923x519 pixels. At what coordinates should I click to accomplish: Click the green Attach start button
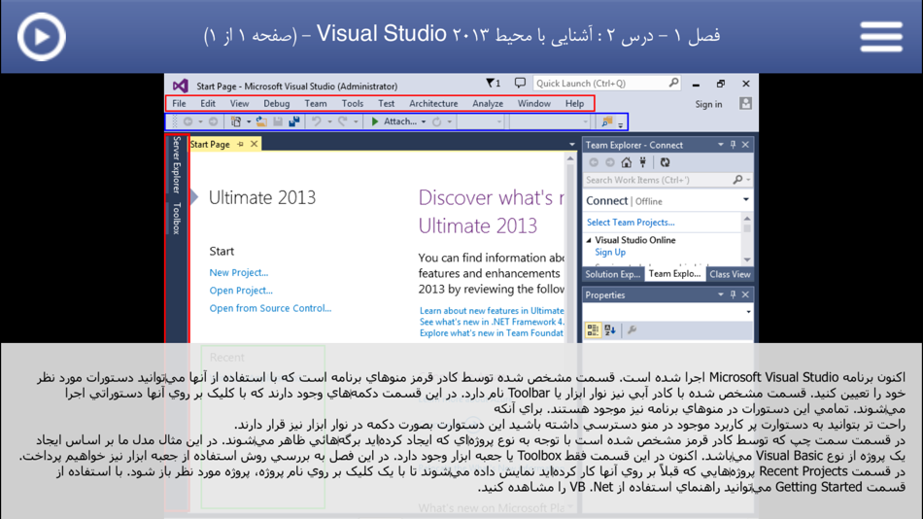[393, 121]
